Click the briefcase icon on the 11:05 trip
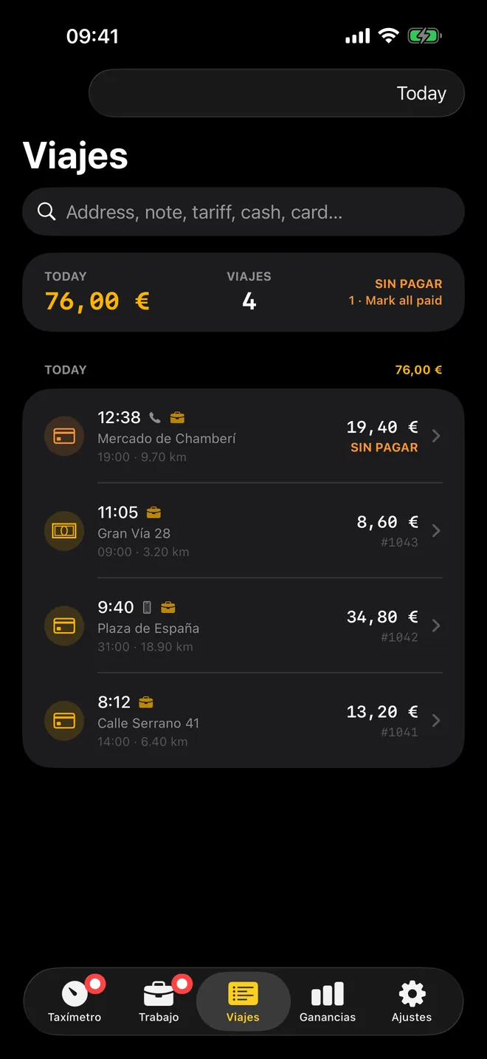Viewport: 487px width, 1059px height. 153,512
